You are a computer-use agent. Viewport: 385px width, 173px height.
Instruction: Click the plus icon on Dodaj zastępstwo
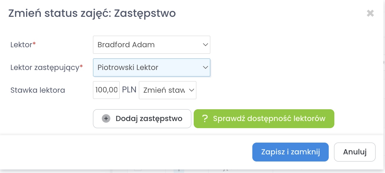[106, 119]
